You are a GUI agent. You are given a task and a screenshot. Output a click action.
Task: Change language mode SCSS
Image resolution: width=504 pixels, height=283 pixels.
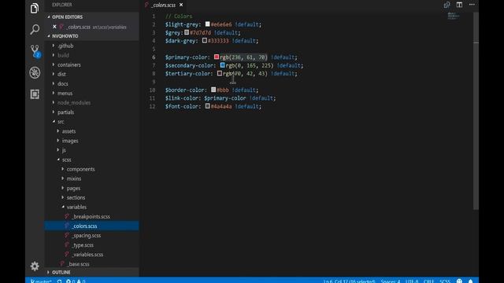click(x=445, y=281)
